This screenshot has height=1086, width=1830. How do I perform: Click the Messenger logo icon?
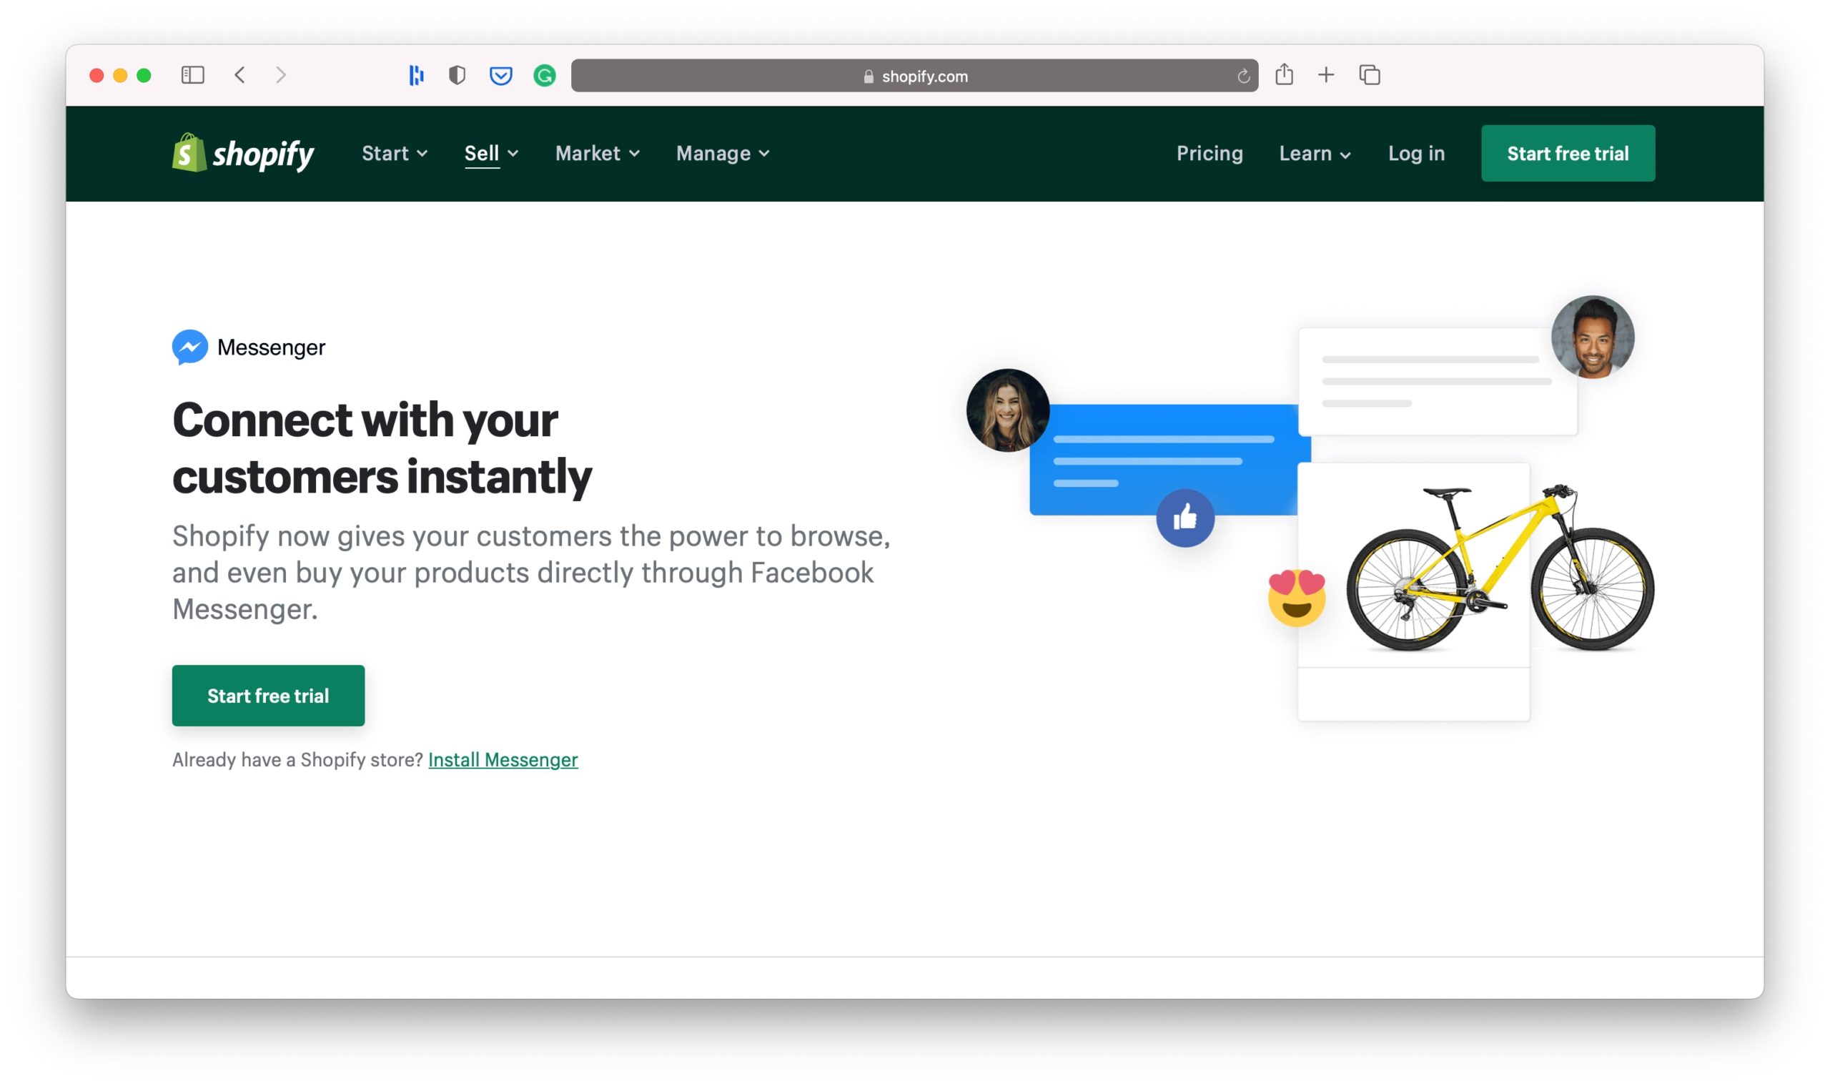tap(190, 347)
